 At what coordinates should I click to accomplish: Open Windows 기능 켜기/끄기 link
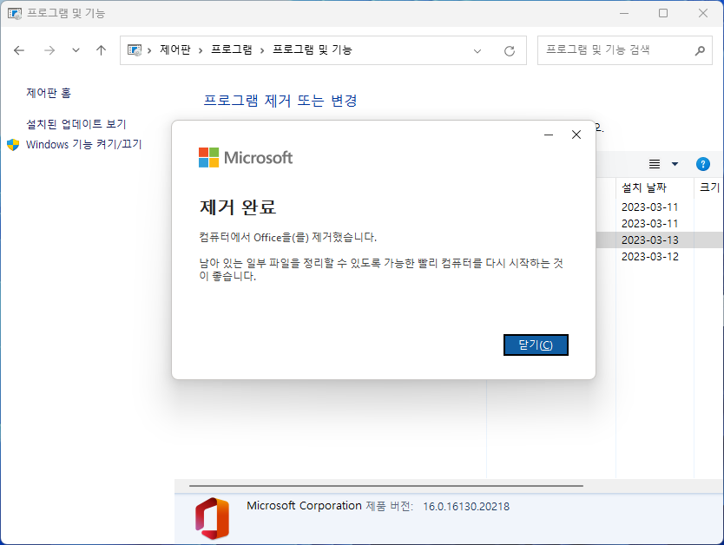tap(83, 144)
